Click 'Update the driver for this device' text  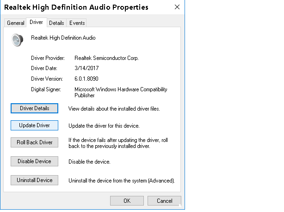[x=104, y=126]
